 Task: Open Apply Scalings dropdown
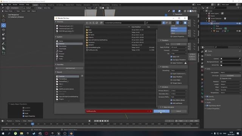(x=178, y=47)
